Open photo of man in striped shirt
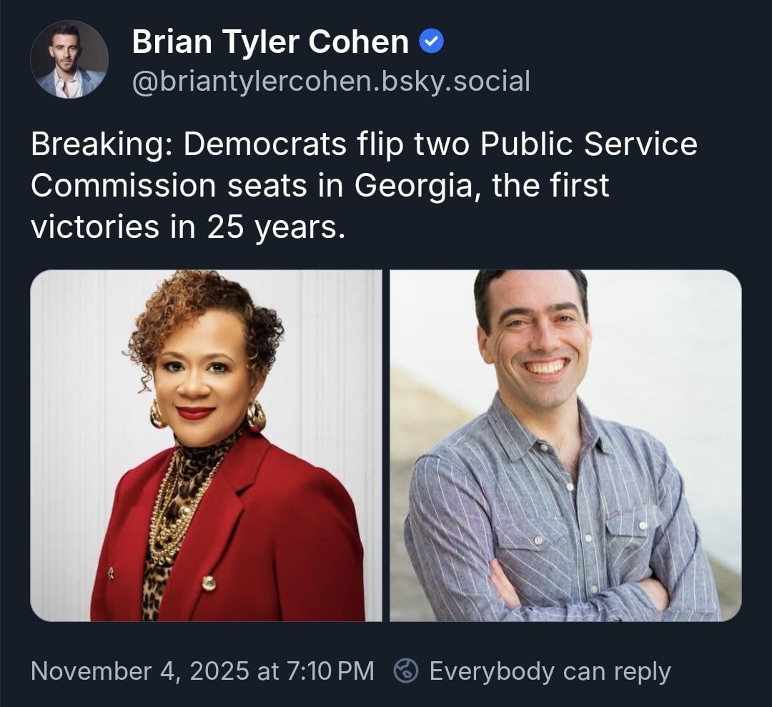772x707 pixels. coord(565,445)
